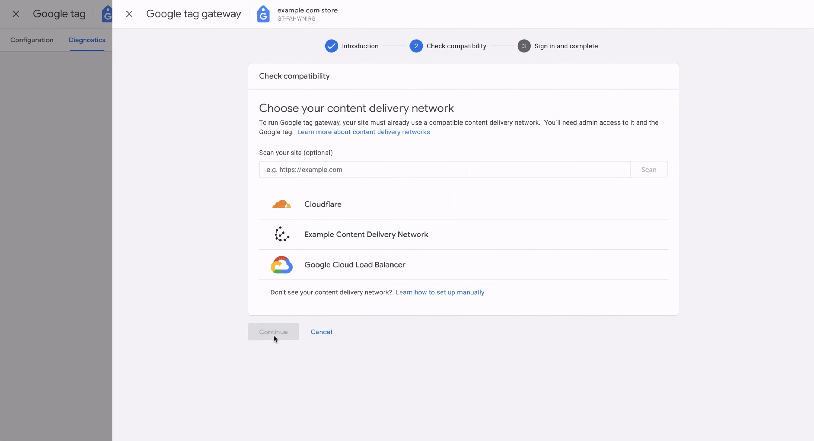Click Don't see your content delivery network text
Screen dimensions: 814x441
pyautogui.click(x=331, y=292)
